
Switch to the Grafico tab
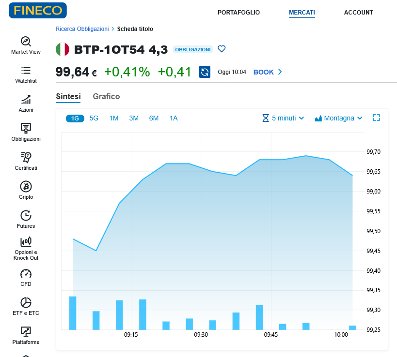[x=106, y=96]
